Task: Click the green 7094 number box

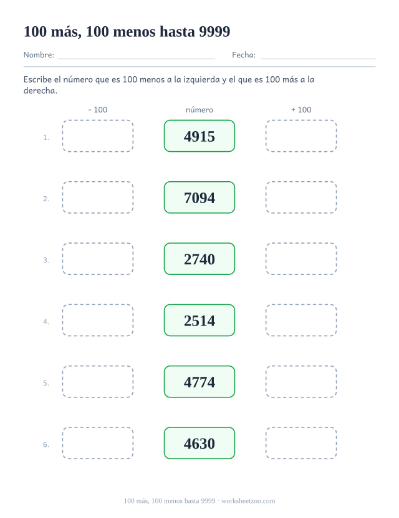Action: [199, 197]
